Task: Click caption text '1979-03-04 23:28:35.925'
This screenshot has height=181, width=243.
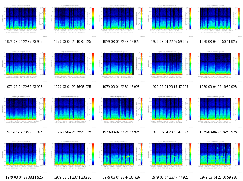Action: click(121, 132)
